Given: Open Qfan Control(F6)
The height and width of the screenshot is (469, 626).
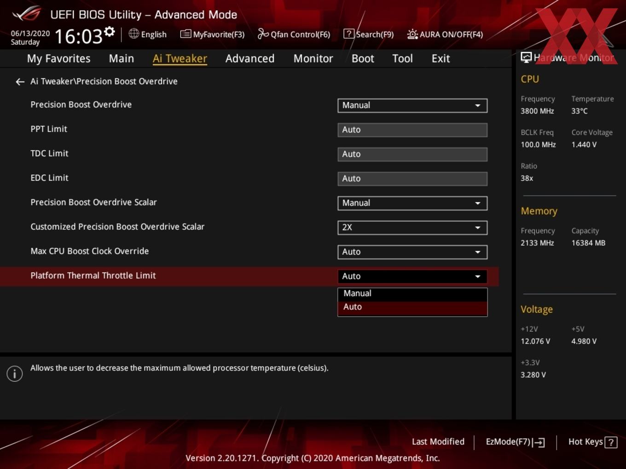Looking at the screenshot, I should coord(294,34).
